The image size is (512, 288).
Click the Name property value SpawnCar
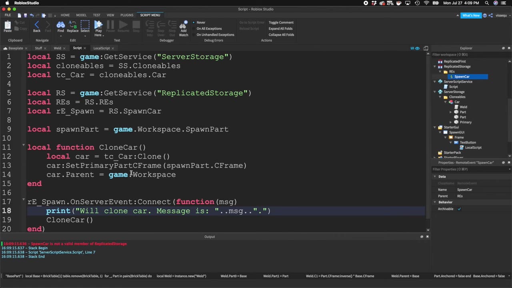[x=464, y=190]
